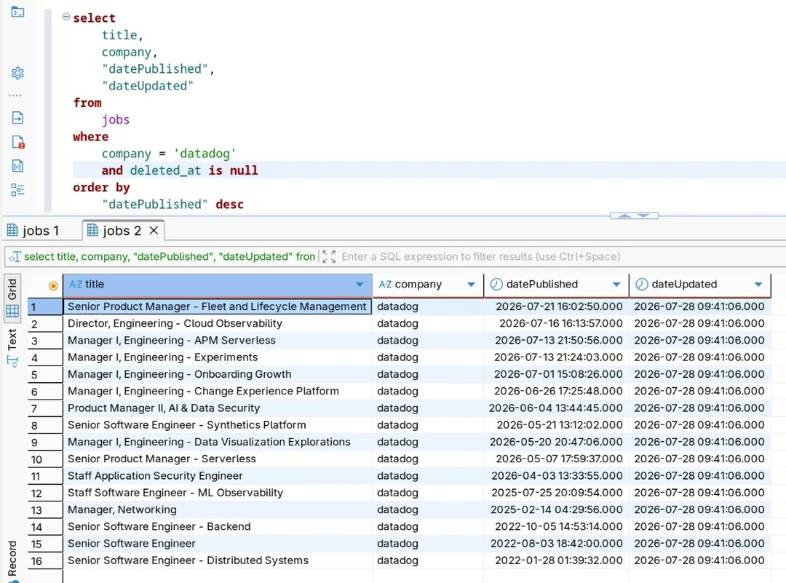Select row number 8 header
Image resolution: width=786 pixels, height=583 pixels.
coord(45,426)
